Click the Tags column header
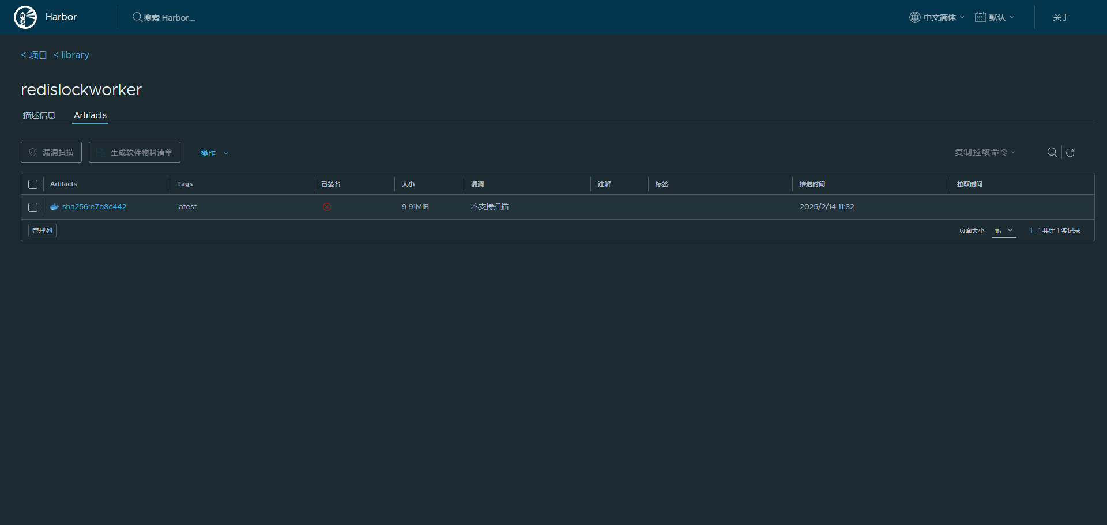The width and height of the screenshot is (1107, 525). (185, 184)
